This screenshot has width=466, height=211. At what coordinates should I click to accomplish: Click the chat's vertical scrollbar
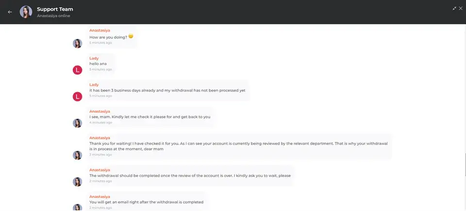coord(464,165)
